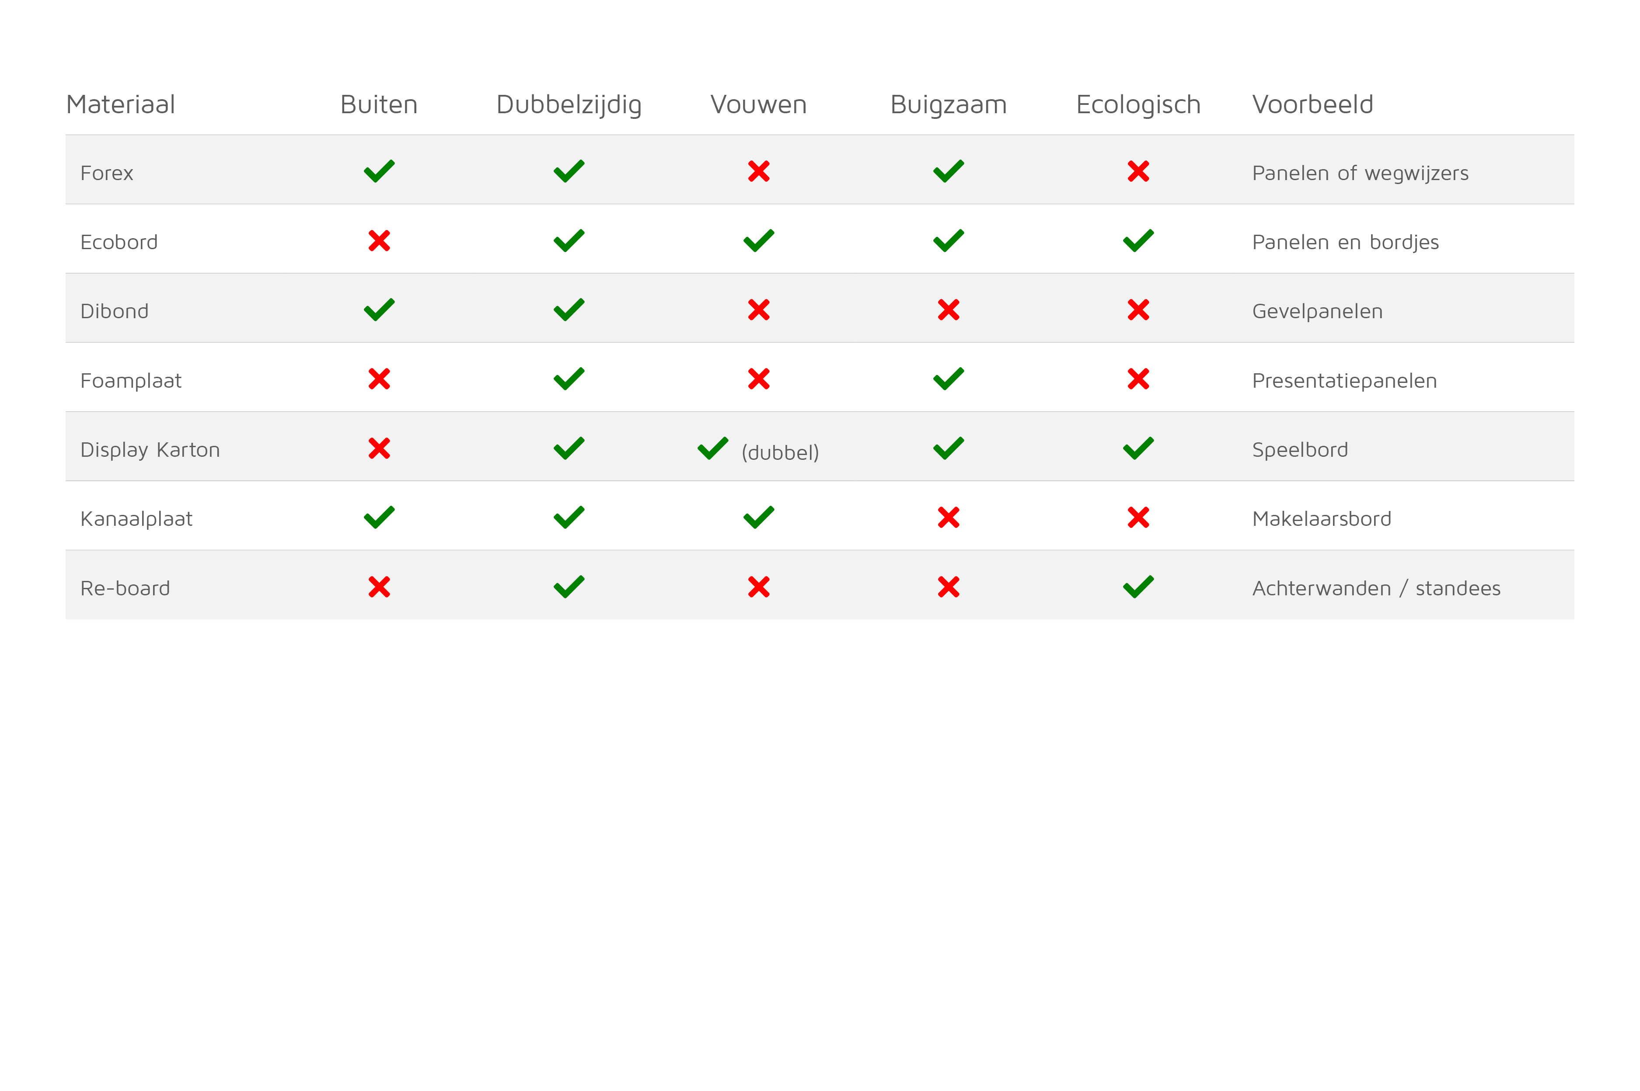Click the red cross for Kanaalplaat Buigzaam

click(x=948, y=518)
